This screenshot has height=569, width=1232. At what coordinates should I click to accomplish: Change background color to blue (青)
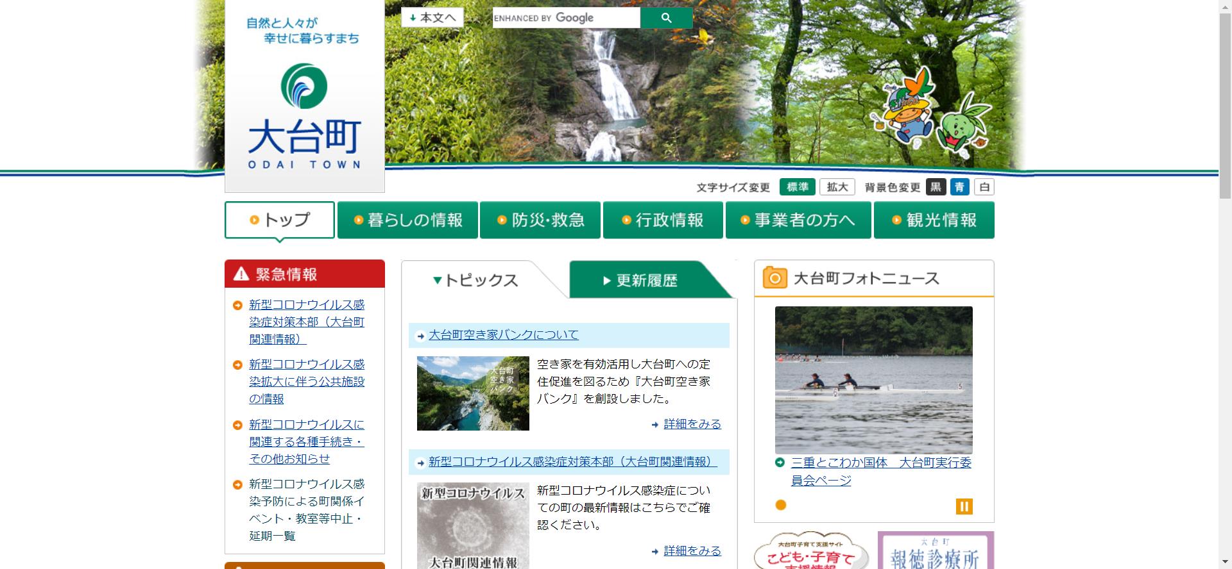click(x=960, y=186)
